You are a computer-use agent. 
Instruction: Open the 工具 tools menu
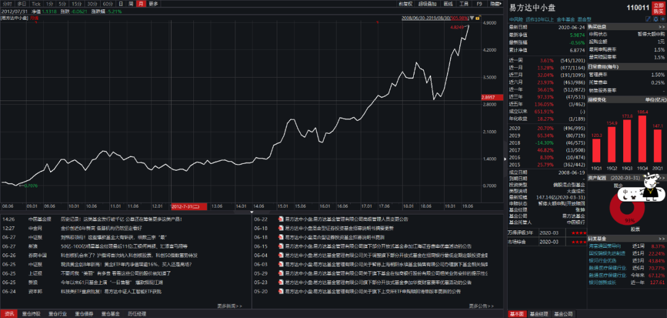(464, 4)
